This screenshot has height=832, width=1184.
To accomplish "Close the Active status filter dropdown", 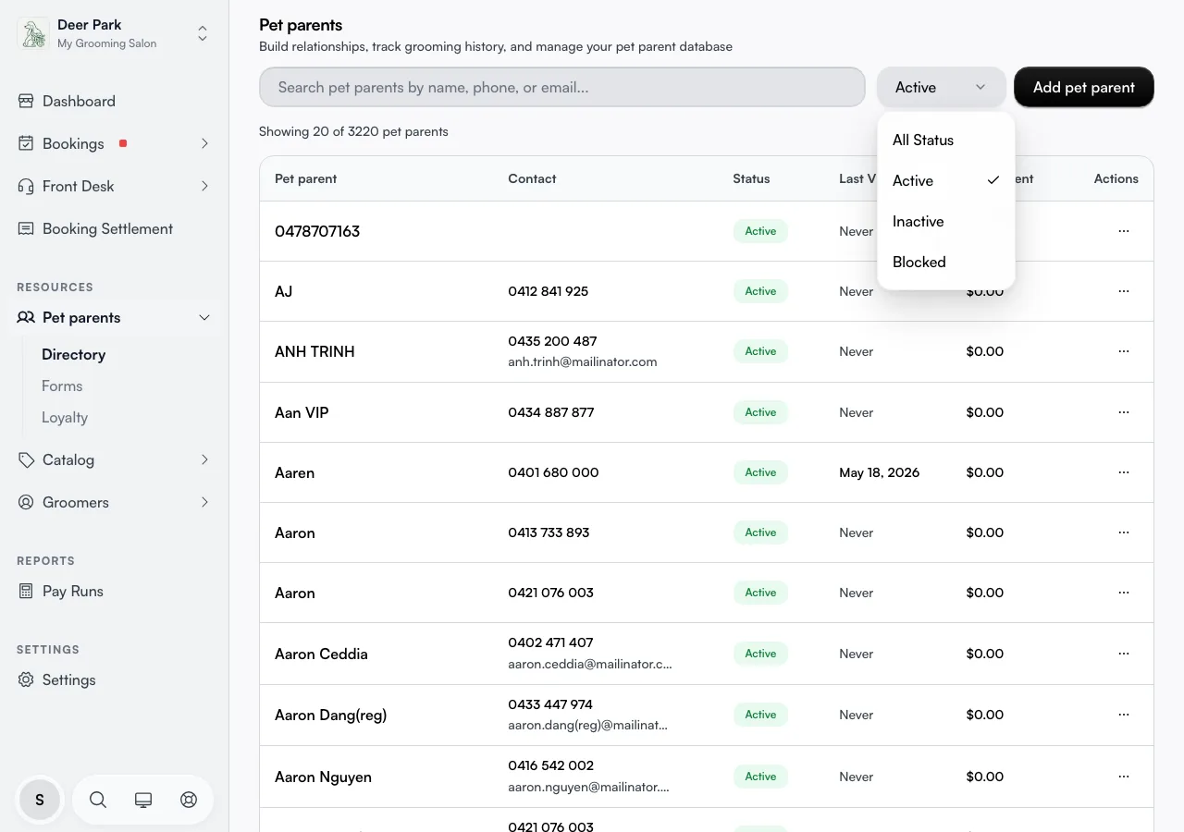I will (x=941, y=87).
